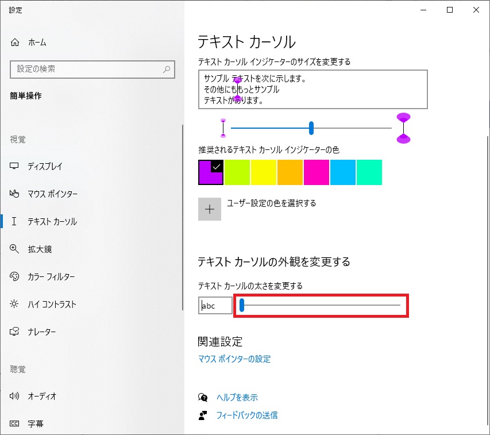This screenshot has width=490, height=435.
Task: Open カラー フィルター palette icon
Action: click(x=14, y=276)
